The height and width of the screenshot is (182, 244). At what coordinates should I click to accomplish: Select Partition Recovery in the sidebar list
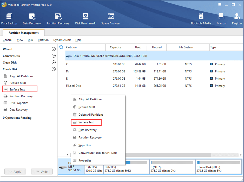coord(21,96)
